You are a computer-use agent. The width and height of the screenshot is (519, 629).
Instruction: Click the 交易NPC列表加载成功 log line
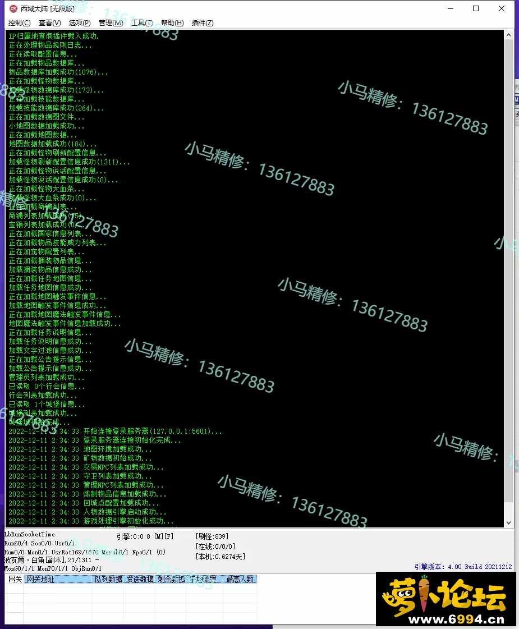coord(86,467)
